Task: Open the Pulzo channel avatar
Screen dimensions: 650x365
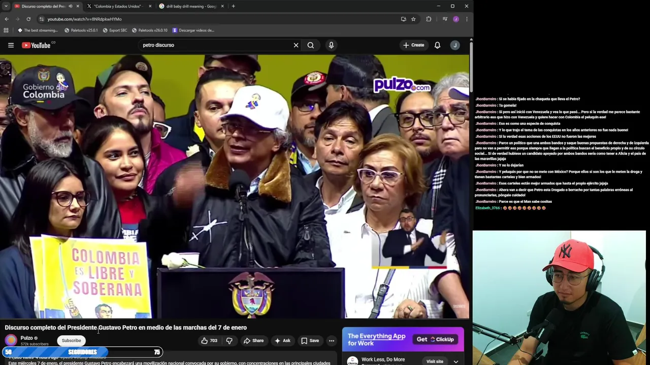Action: [x=11, y=340]
